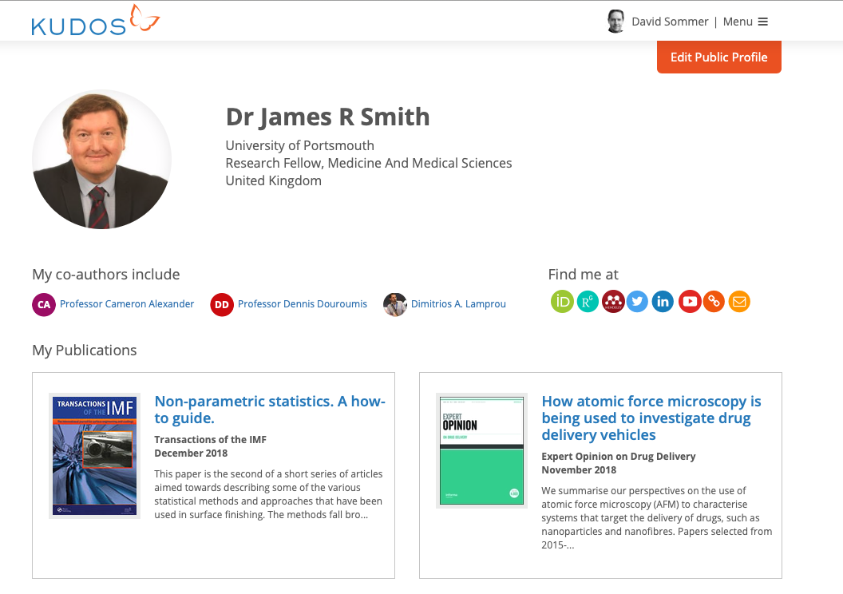Image resolution: width=843 pixels, height=594 pixels.
Task: Open the Non-parametric statistics publication title
Action: (x=269, y=410)
